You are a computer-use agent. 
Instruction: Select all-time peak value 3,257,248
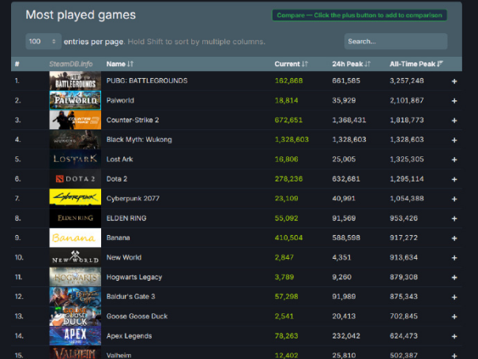(x=407, y=80)
